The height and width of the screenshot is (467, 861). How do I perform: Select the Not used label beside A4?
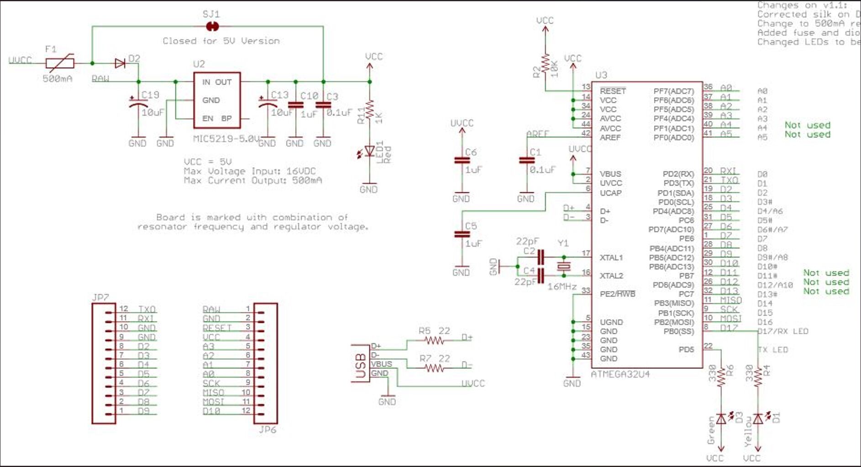pyautogui.click(x=807, y=125)
